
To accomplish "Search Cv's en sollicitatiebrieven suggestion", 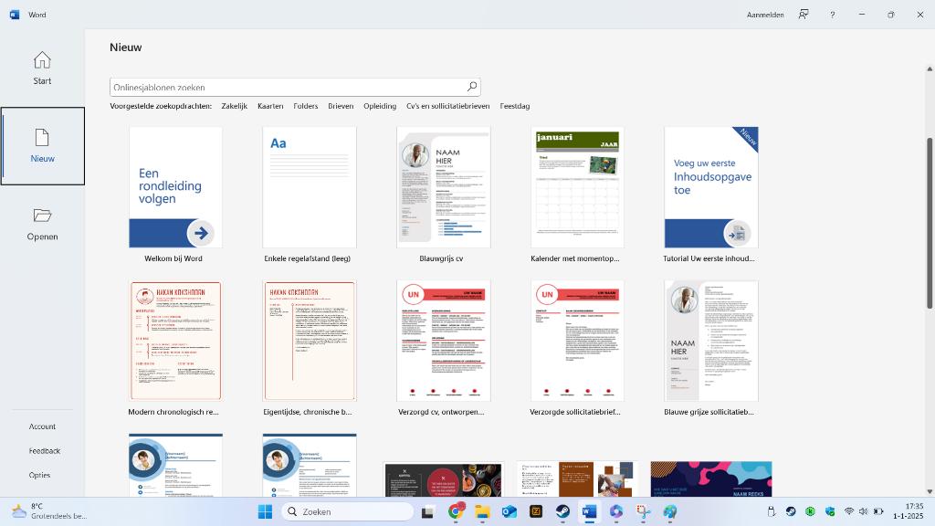I will pyautogui.click(x=447, y=106).
